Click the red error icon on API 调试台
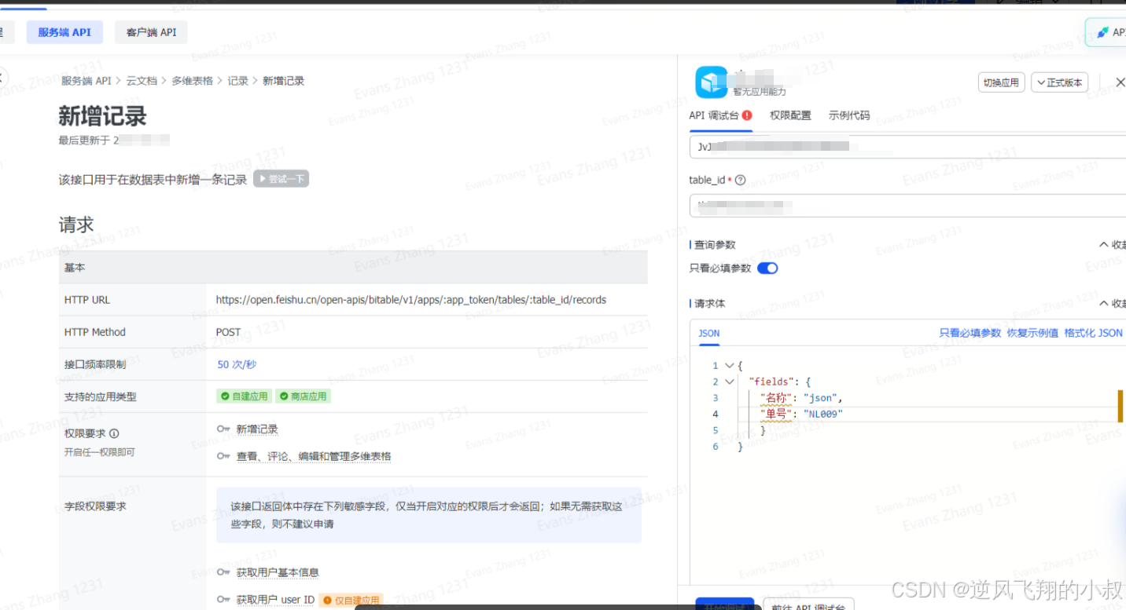The image size is (1126, 610). [747, 115]
